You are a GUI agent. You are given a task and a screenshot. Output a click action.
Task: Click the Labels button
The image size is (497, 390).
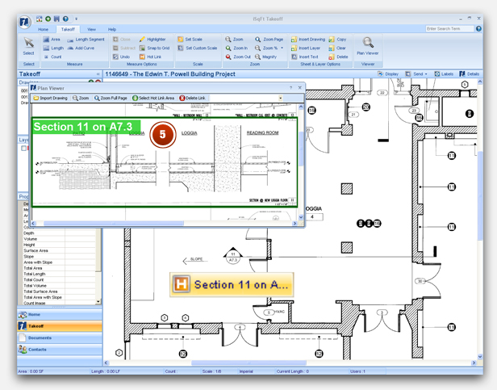pyautogui.click(x=444, y=74)
